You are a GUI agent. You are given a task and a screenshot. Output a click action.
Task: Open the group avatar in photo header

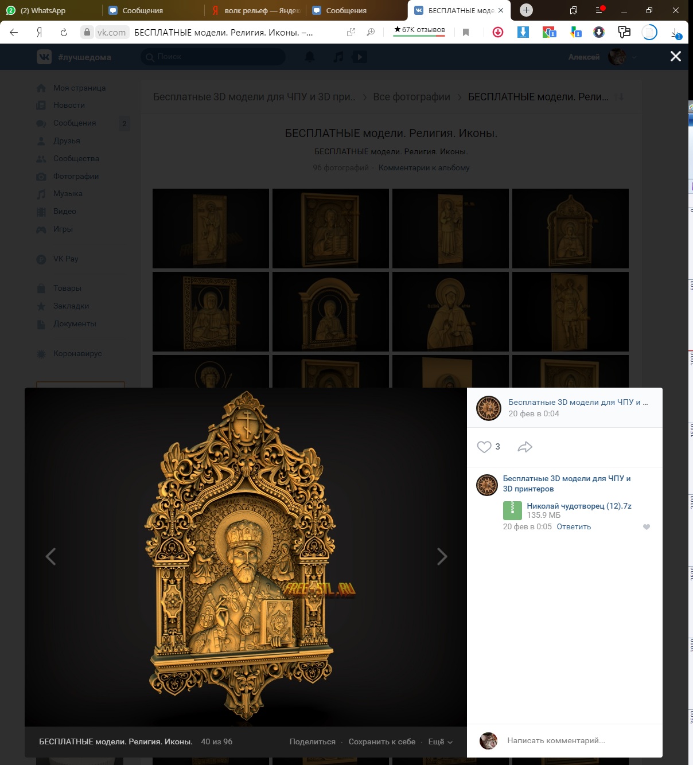pyautogui.click(x=489, y=408)
